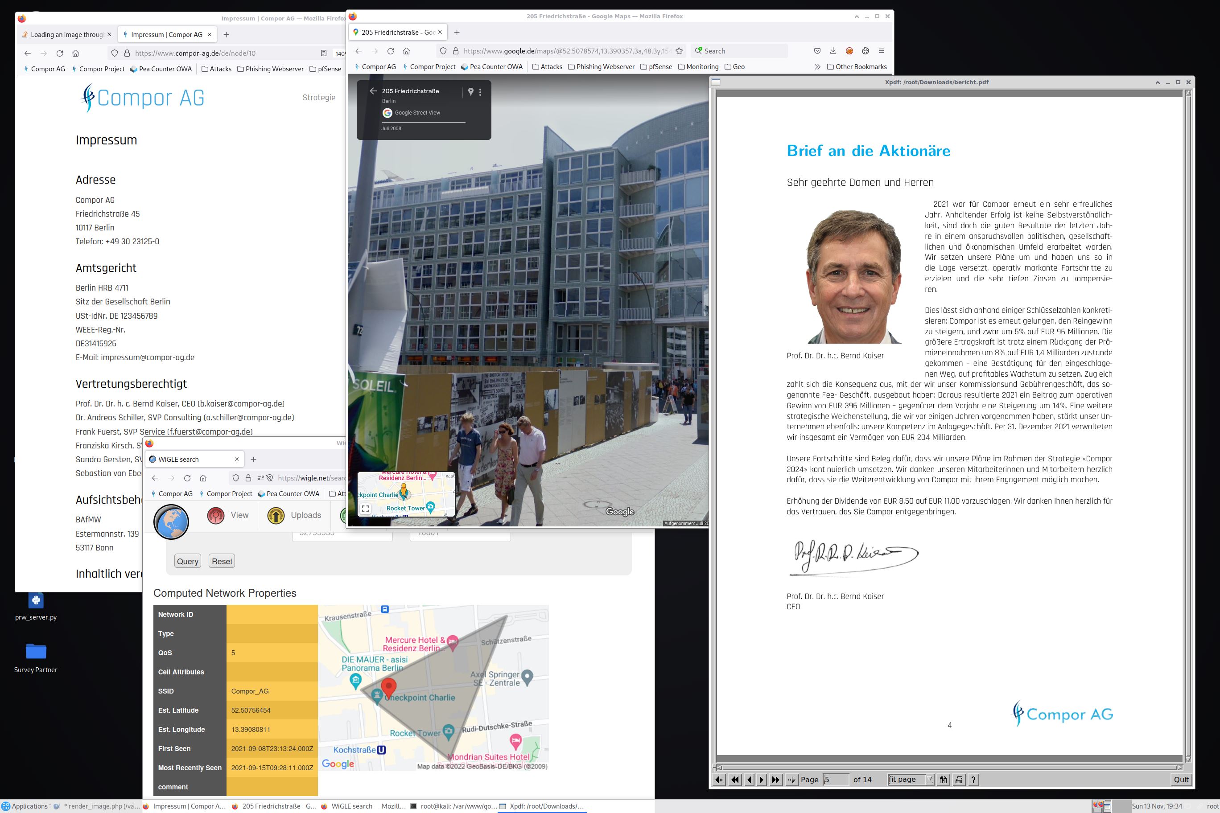Toggle reader view on Impressum page
The height and width of the screenshot is (813, 1220).
coord(323,53)
